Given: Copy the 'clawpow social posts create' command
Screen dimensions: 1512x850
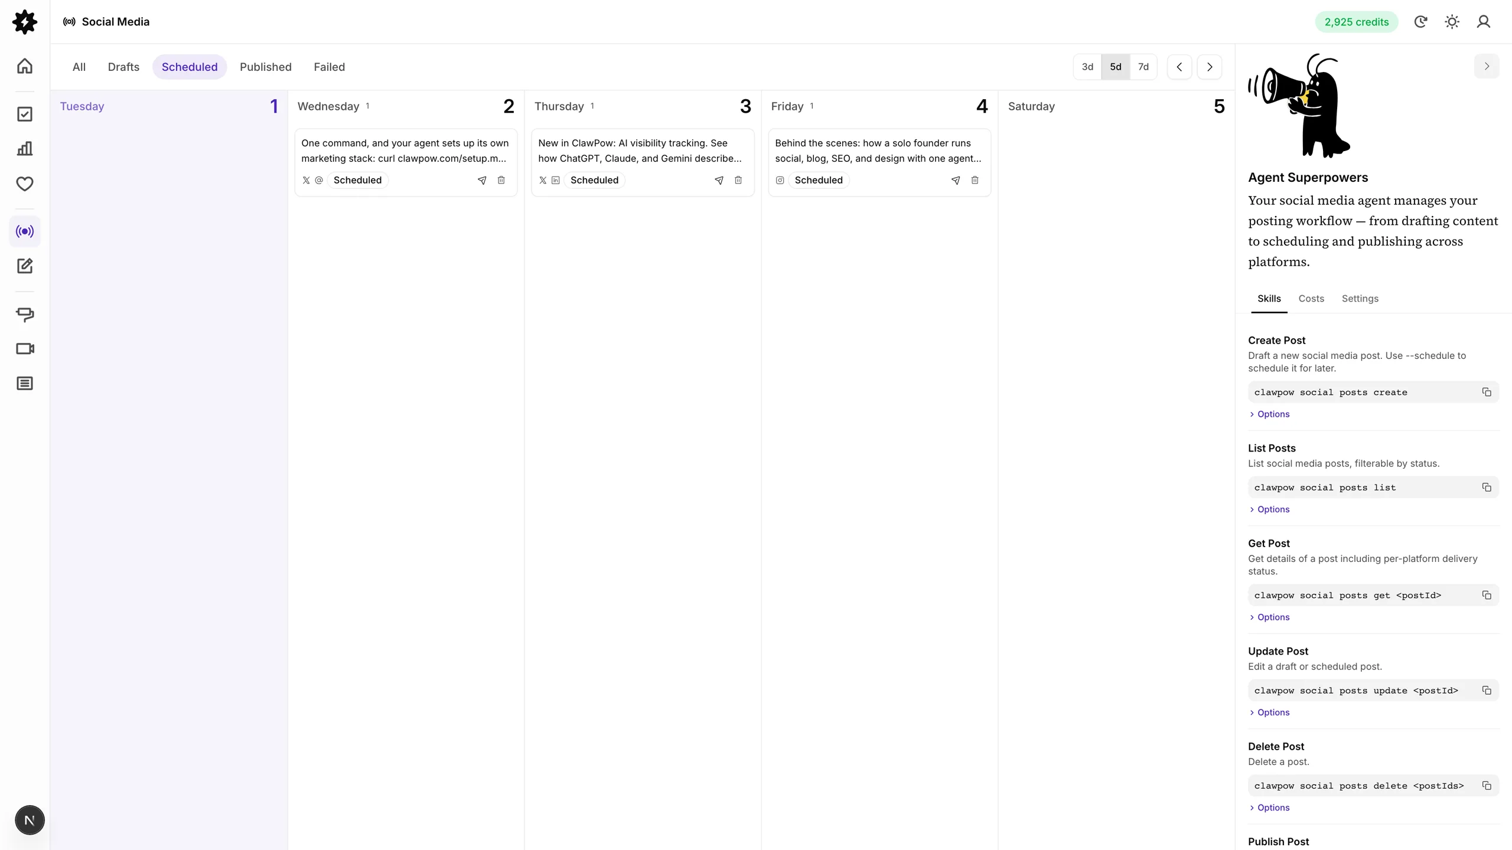Looking at the screenshot, I should (1487, 393).
